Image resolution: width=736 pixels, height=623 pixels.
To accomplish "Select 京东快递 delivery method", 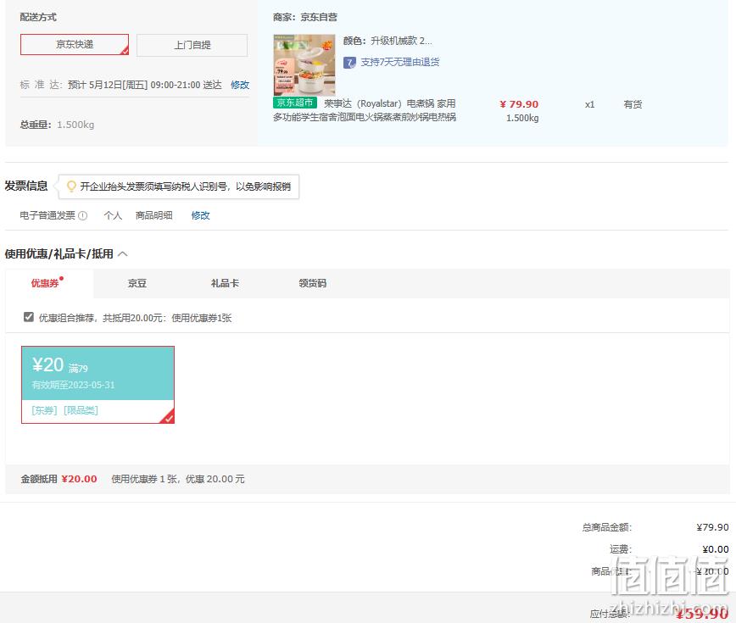I will click(x=75, y=45).
